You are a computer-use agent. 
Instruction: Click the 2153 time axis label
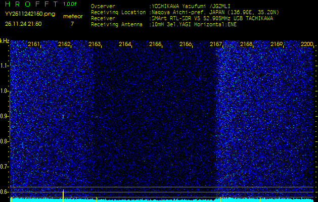coord(95,44)
